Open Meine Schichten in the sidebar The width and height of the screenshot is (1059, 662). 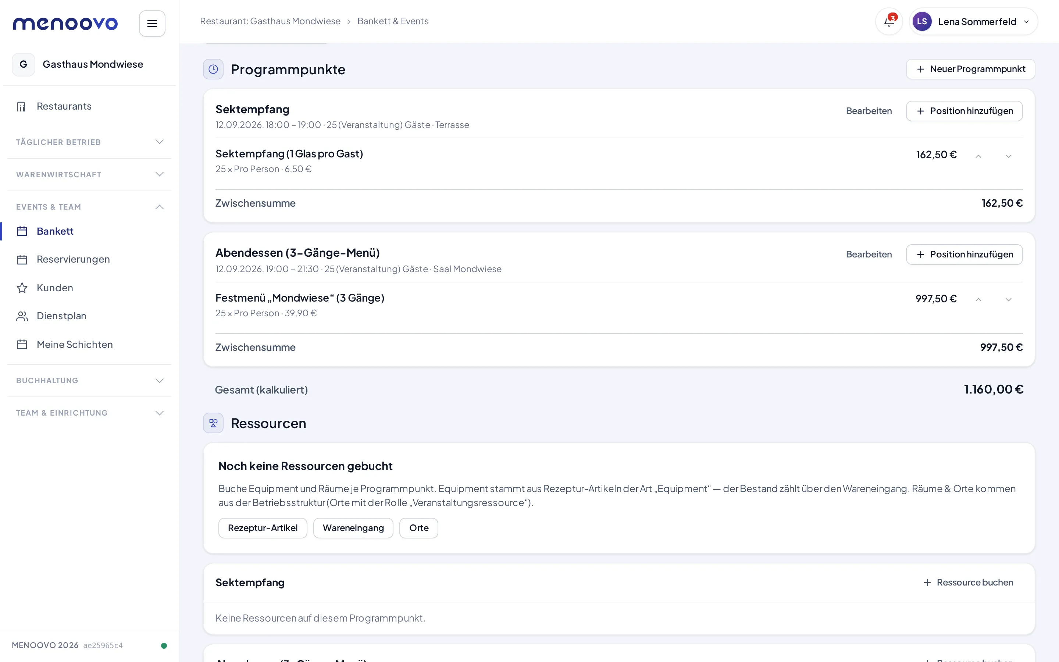(x=89, y=345)
